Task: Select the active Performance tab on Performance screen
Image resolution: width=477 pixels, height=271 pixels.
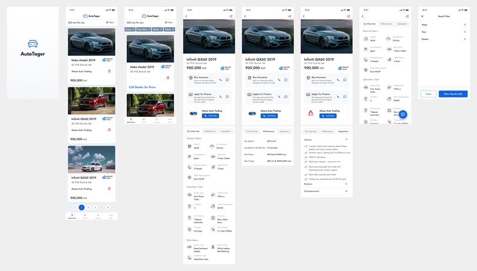Action: (268, 131)
